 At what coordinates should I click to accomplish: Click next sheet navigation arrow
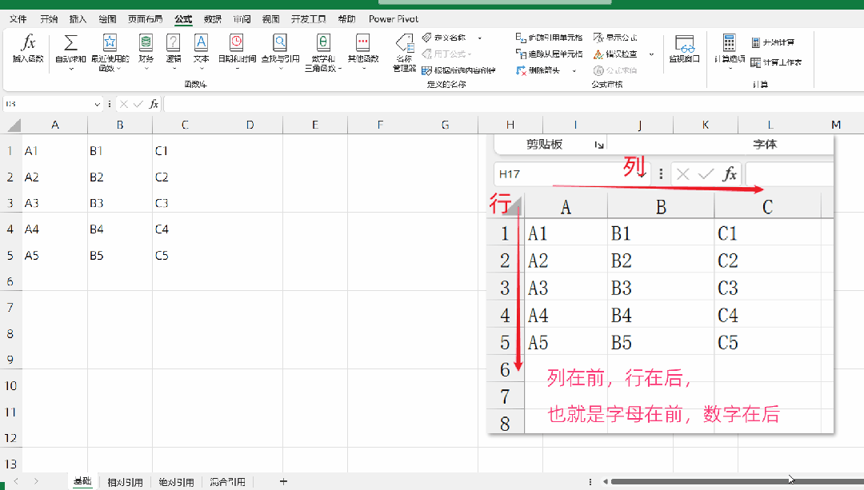(36, 481)
